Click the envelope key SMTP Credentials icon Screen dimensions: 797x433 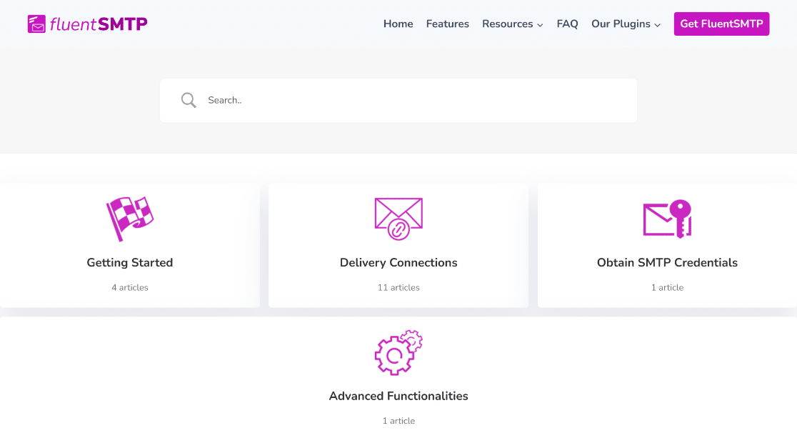668,219
